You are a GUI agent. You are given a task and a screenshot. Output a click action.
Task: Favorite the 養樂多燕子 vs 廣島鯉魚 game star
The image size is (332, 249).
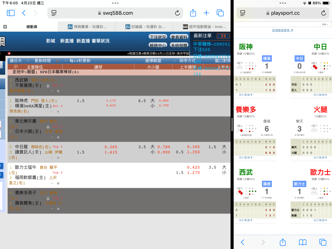coord(58,209)
